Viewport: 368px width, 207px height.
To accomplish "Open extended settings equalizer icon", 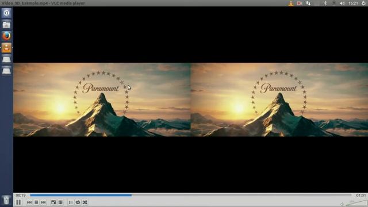I will [60, 202].
